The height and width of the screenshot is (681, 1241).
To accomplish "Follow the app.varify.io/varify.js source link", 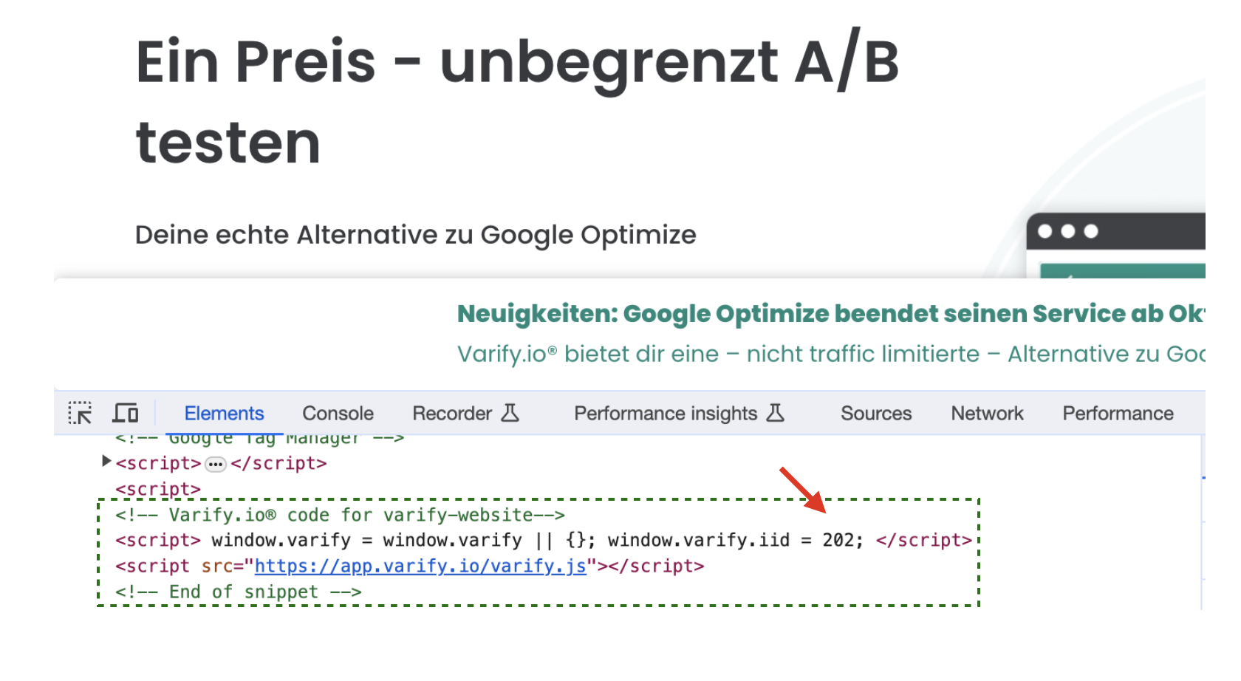I will pos(420,567).
